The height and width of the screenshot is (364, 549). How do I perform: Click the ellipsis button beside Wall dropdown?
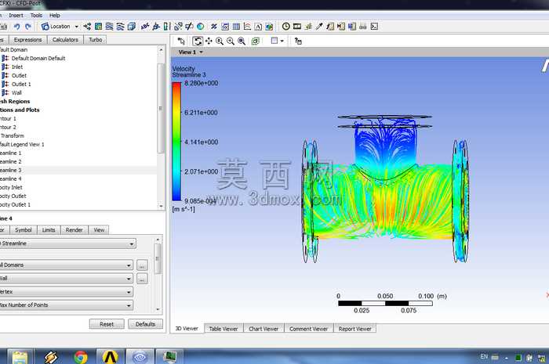tap(142, 279)
